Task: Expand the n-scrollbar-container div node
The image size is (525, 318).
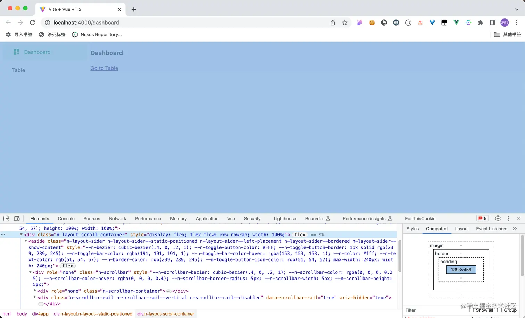Action: click(35, 291)
